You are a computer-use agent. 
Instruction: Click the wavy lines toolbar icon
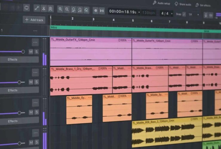point(50,9)
